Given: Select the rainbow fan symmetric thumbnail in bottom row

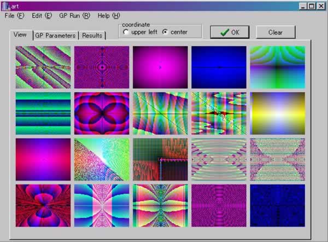Looking at the screenshot, I should pyautogui.click(x=160, y=205).
